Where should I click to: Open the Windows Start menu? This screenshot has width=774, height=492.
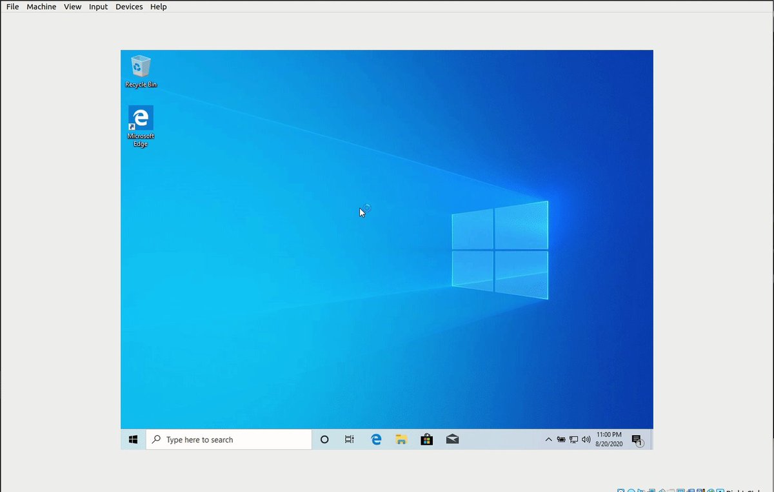pyautogui.click(x=134, y=440)
